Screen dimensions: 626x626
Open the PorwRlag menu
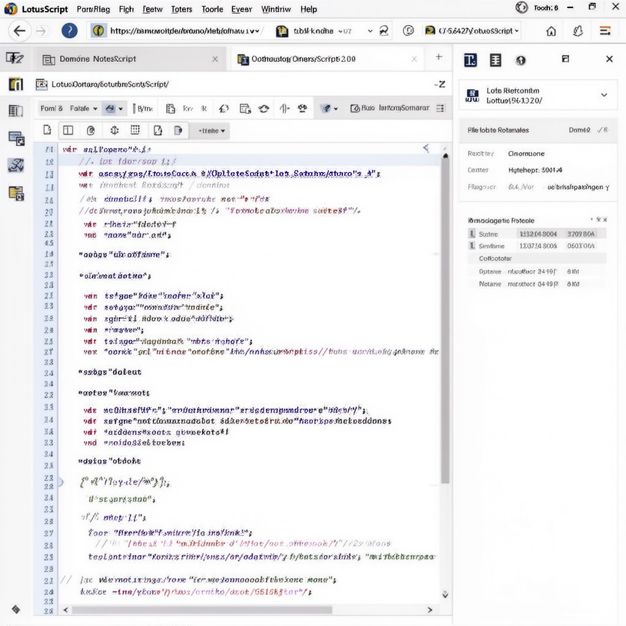pyautogui.click(x=93, y=9)
